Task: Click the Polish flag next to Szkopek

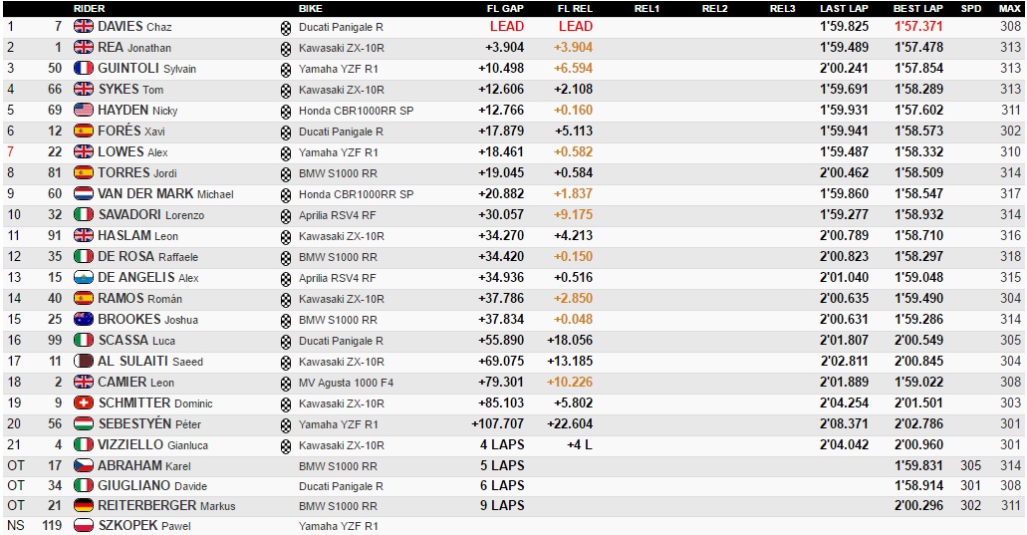Action: pos(84,526)
